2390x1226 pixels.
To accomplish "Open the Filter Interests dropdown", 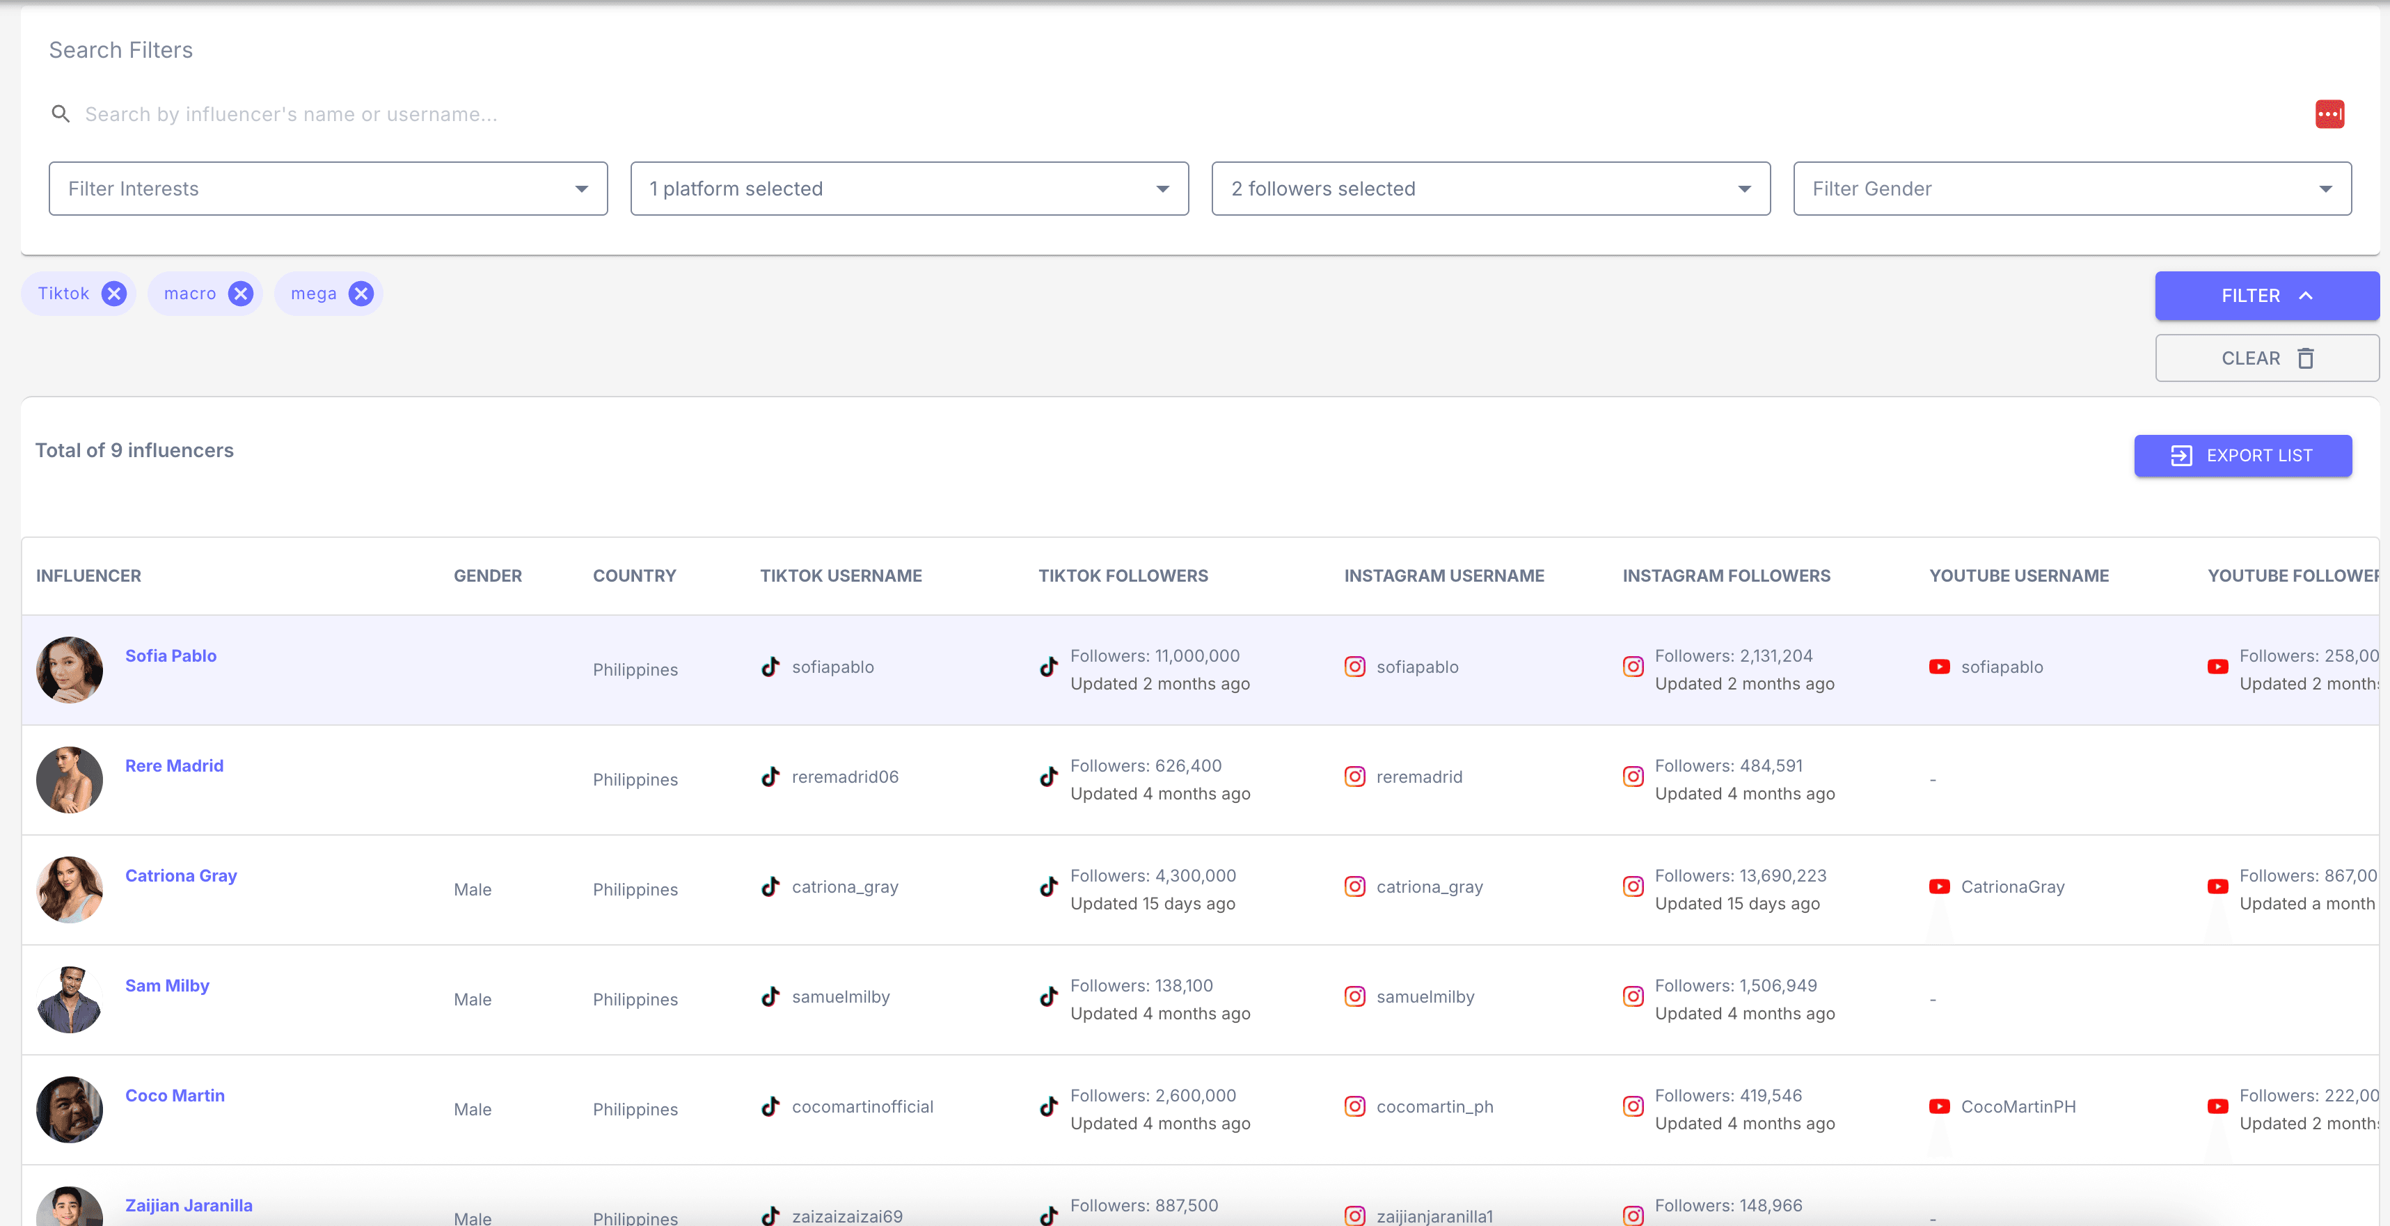I will tap(328, 189).
